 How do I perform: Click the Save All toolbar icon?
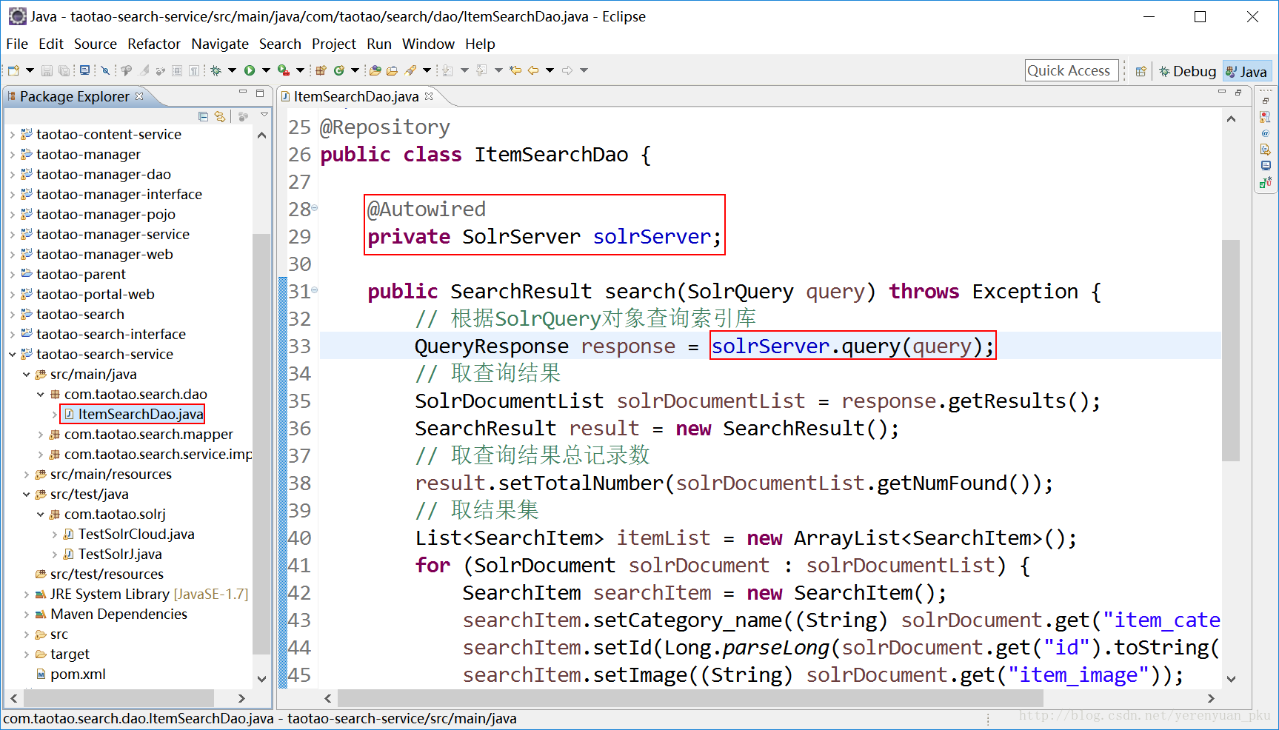[64, 70]
